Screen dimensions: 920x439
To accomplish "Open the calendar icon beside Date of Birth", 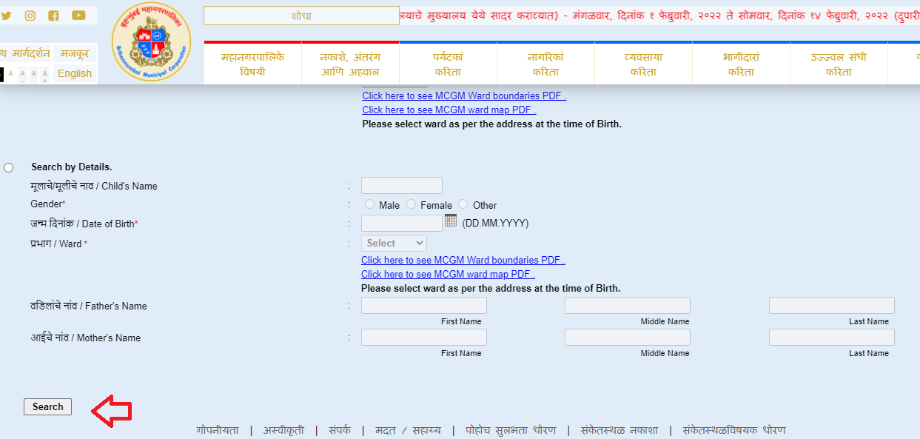I will [x=450, y=221].
